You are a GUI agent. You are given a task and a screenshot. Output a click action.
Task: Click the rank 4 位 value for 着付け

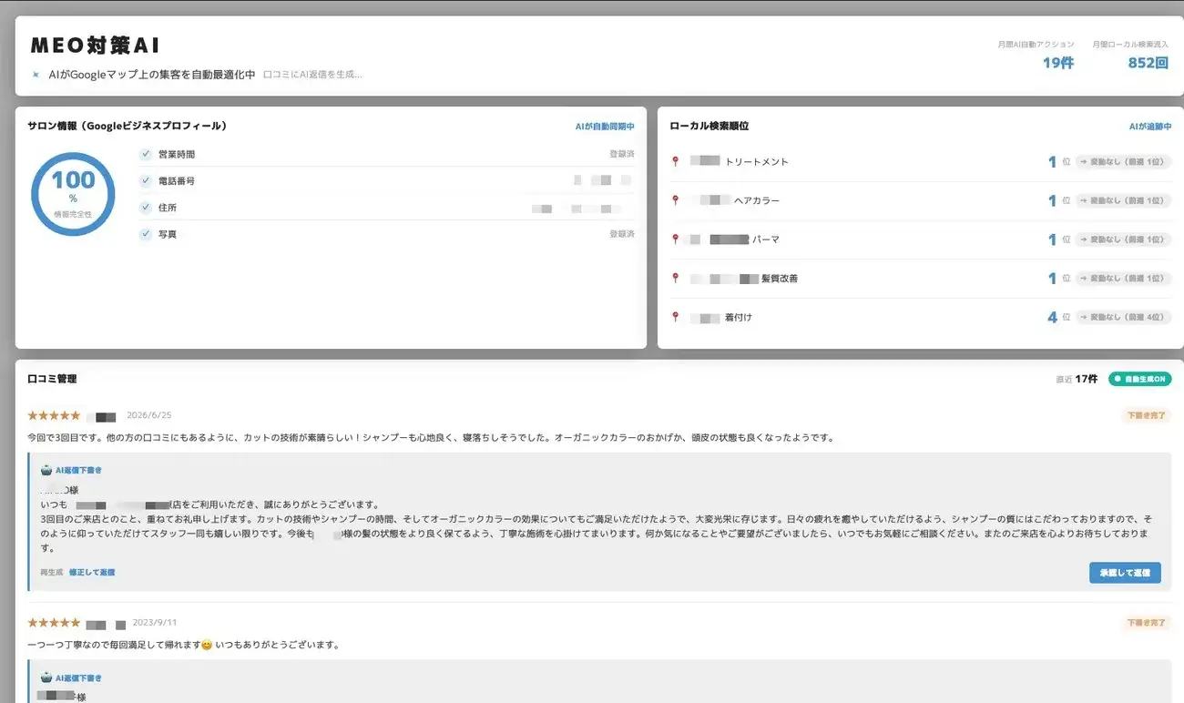pos(1059,318)
